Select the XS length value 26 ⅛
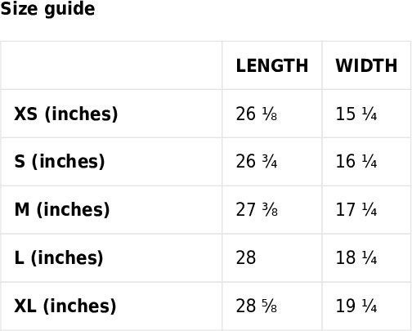412x331 pixels. [257, 114]
